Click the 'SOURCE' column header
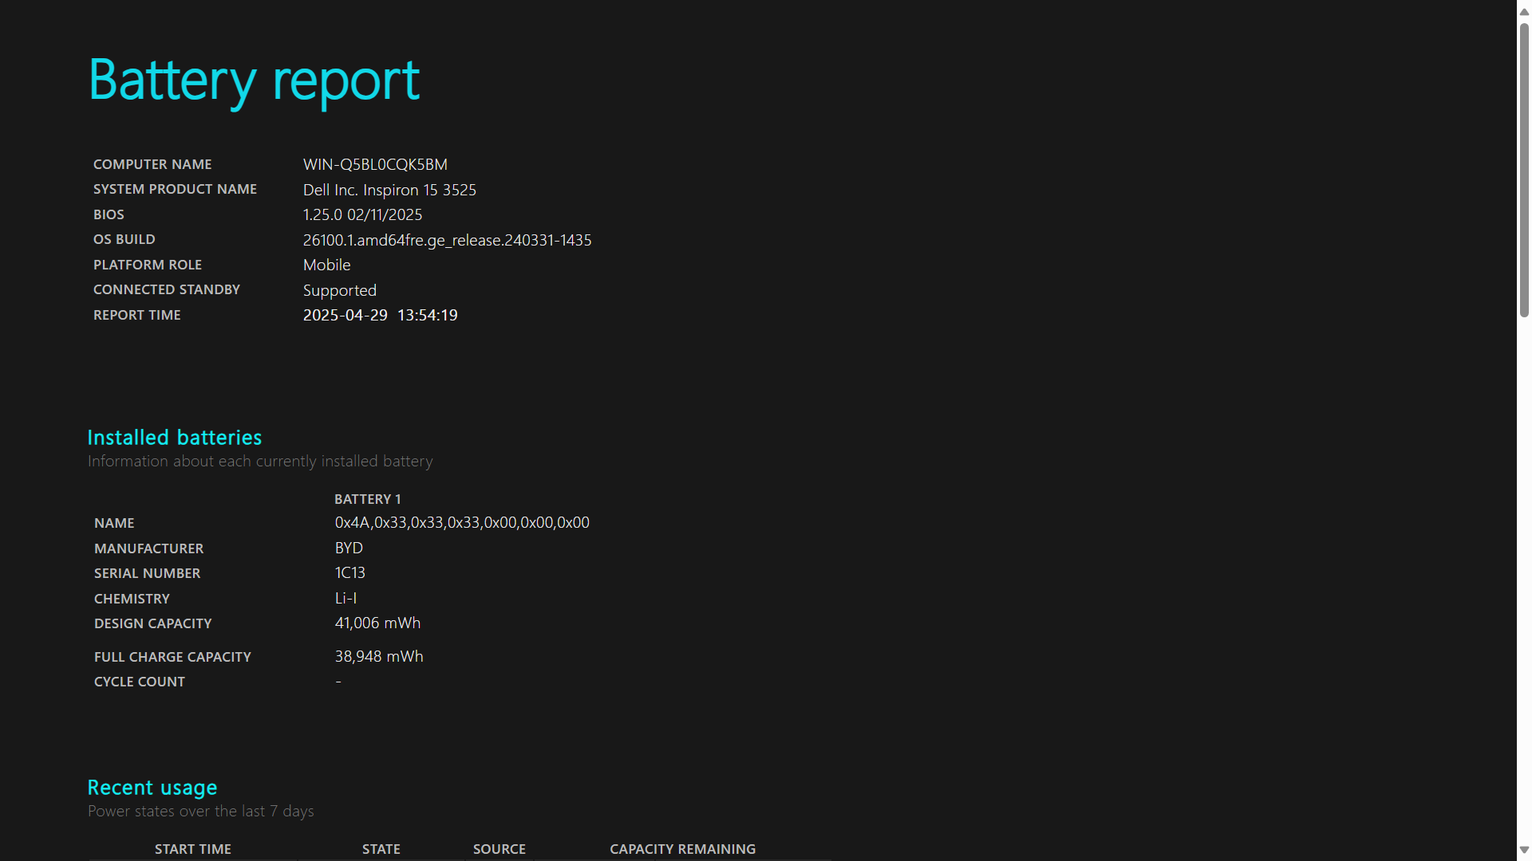Image resolution: width=1532 pixels, height=861 pixels. click(x=499, y=849)
